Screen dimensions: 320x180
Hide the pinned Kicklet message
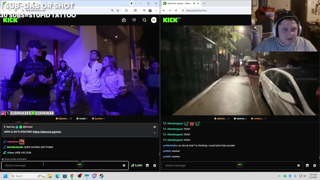pyautogui.click(x=154, y=127)
